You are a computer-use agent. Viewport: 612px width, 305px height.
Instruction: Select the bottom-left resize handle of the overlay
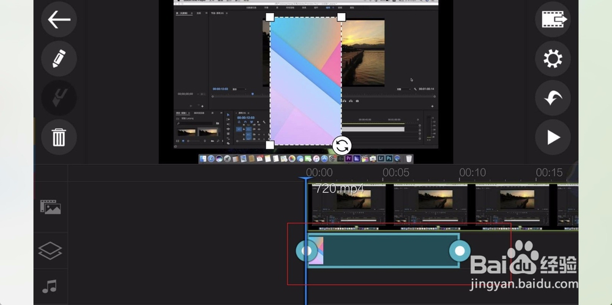270,145
